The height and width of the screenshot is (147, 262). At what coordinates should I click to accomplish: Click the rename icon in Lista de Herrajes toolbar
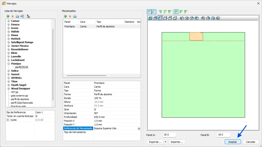coord(22,16)
